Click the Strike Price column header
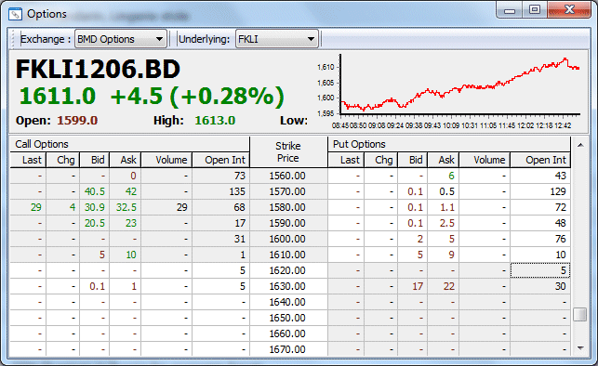Viewport: 598px width, 366px height. coord(288,152)
